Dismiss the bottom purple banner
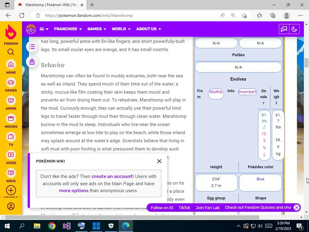 coord(296,207)
